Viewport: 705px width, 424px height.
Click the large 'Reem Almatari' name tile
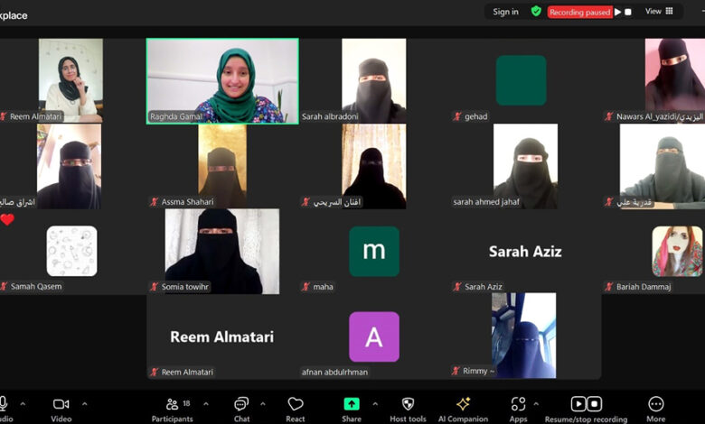pyautogui.click(x=221, y=337)
